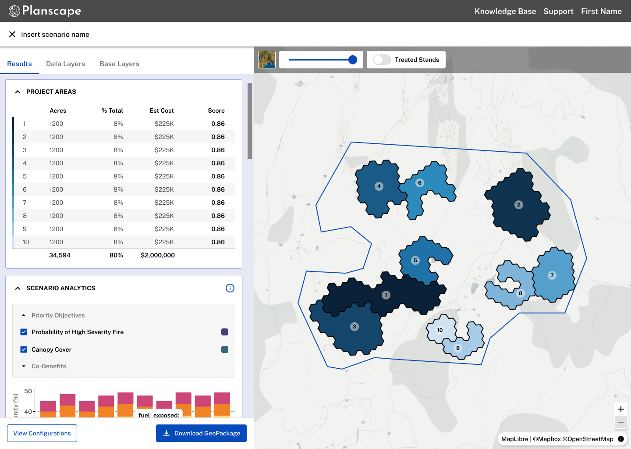Select project area 7 marker on map

point(552,275)
